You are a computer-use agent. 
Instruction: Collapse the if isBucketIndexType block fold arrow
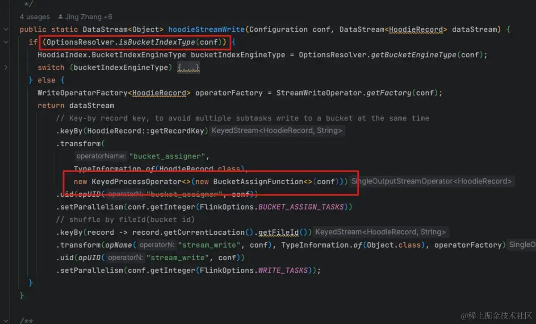tap(6, 42)
